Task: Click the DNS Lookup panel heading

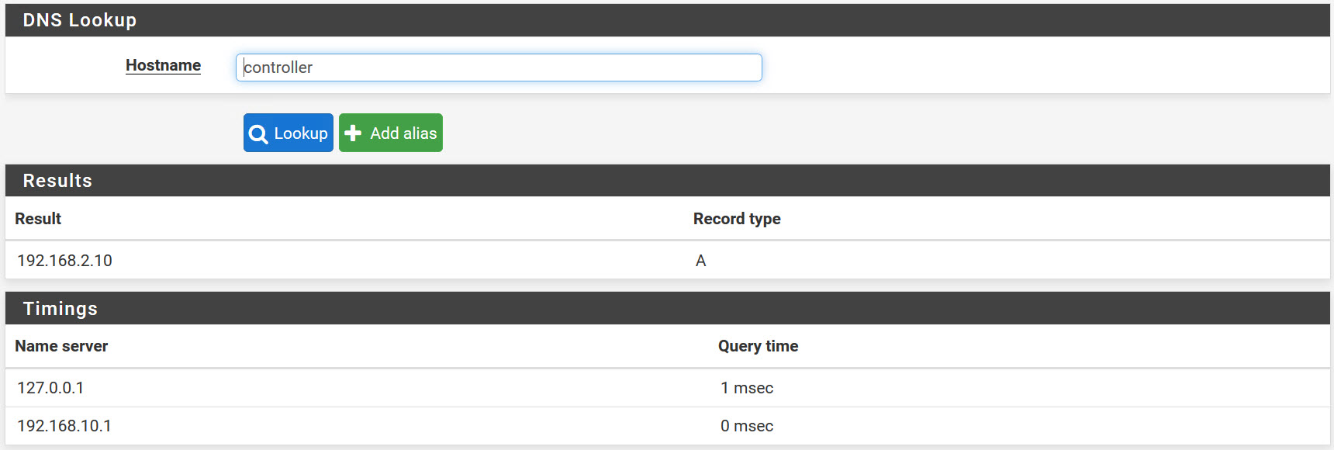Action: (80, 20)
